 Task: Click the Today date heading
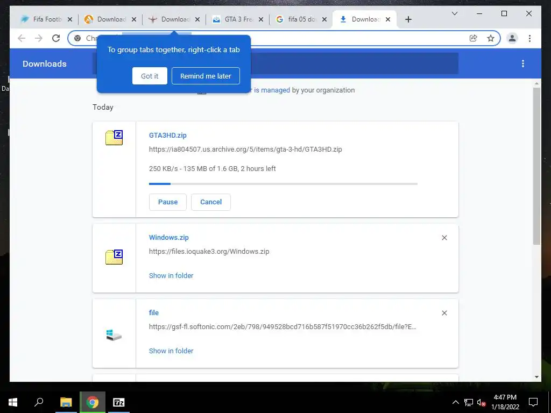point(103,107)
